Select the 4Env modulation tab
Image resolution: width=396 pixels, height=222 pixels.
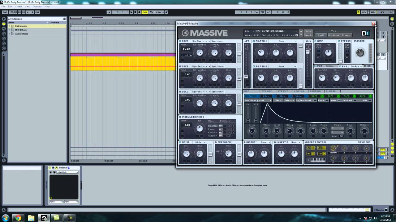pyautogui.click(x=298, y=96)
